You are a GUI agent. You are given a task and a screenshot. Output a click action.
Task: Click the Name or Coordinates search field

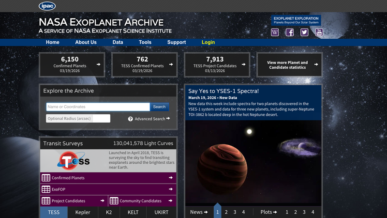(x=98, y=107)
